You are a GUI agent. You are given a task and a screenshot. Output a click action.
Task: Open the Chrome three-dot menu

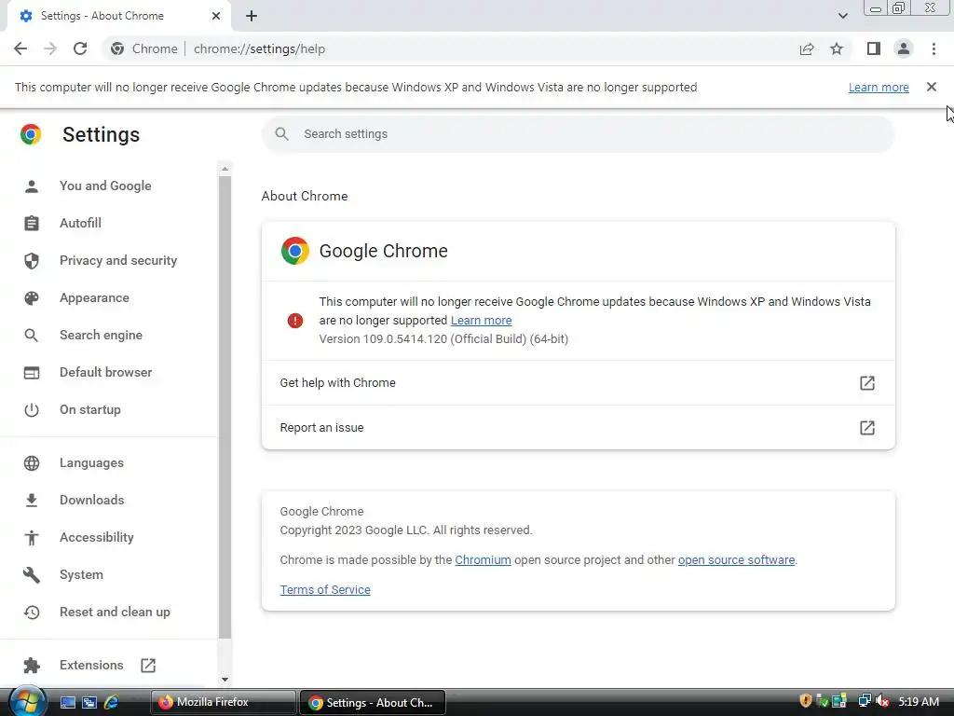click(x=934, y=48)
